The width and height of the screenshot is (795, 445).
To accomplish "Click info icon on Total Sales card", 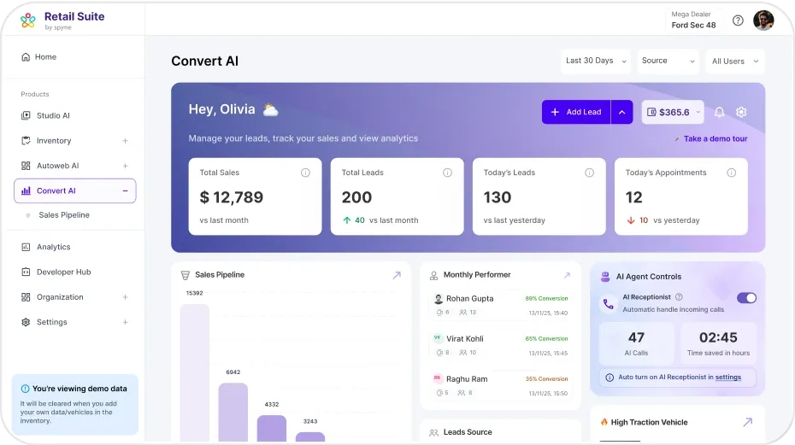I will click(305, 173).
